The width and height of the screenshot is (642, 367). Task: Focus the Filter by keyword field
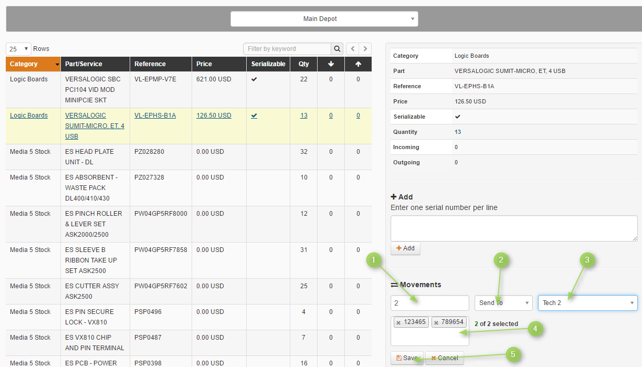[287, 49]
